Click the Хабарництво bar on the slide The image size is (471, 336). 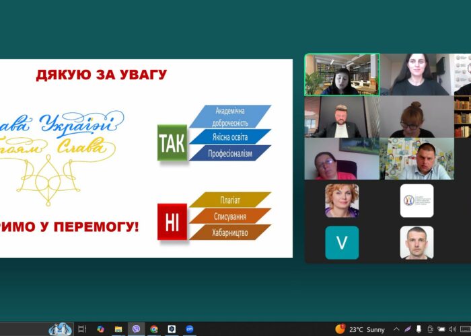tap(231, 232)
